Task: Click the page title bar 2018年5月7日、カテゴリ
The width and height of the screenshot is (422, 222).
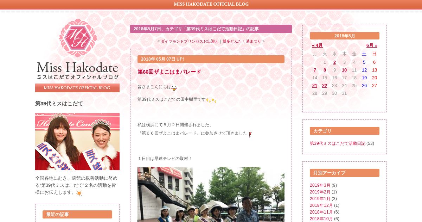Action: pos(211,29)
